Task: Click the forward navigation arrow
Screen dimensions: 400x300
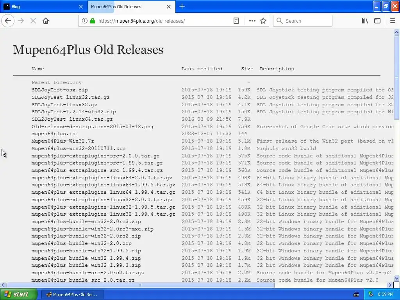Action: (x=21, y=21)
